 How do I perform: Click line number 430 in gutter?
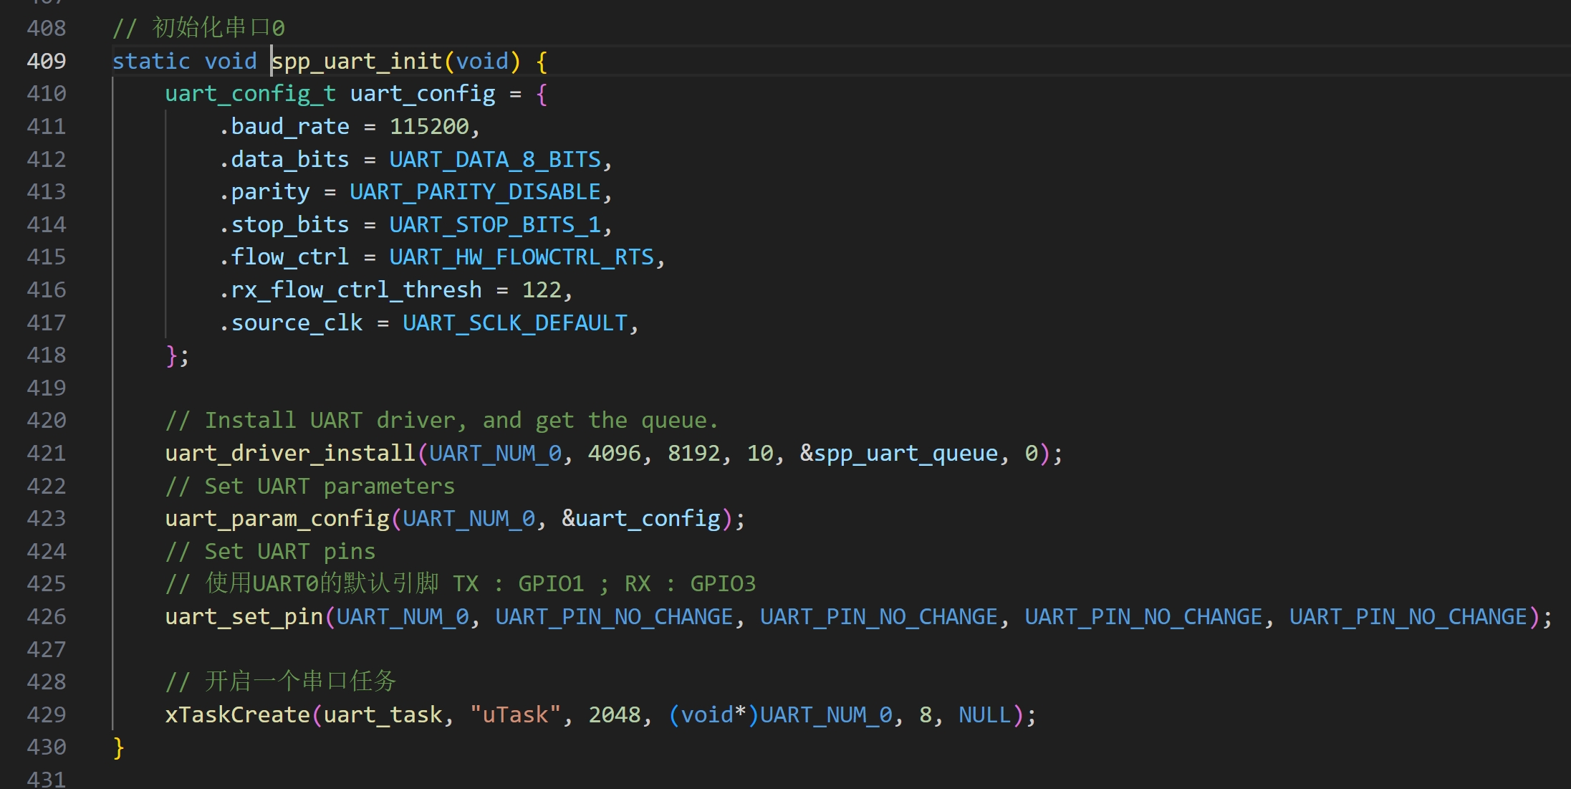(47, 747)
